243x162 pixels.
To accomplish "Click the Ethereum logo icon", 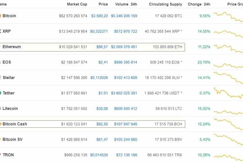I will pyautogui.click(x=1, y=47).
